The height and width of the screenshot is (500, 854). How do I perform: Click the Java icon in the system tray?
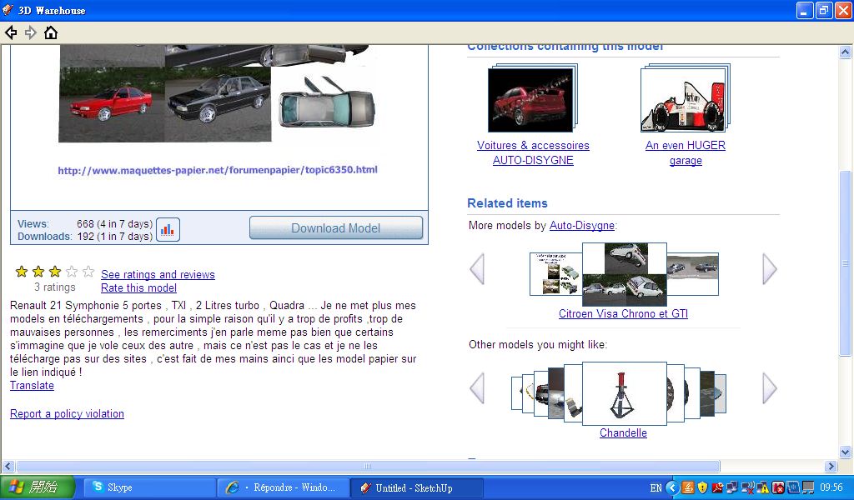pyautogui.click(x=688, y=487)
